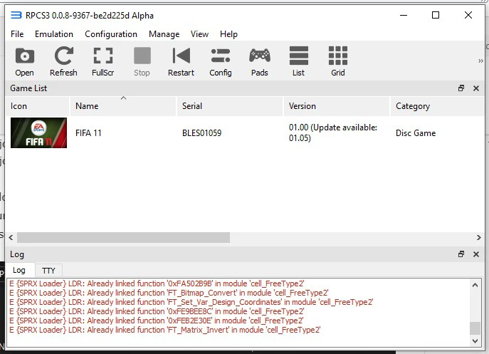Click the Open toolbar icon
489x354 pixels.
[x=25, y=61]
